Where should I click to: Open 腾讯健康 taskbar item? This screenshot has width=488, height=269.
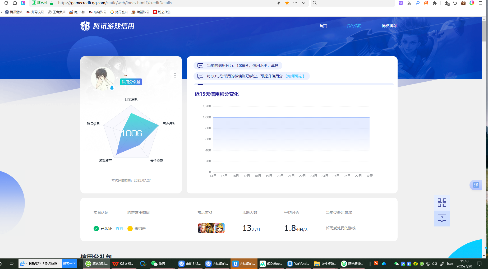[352, 264]
